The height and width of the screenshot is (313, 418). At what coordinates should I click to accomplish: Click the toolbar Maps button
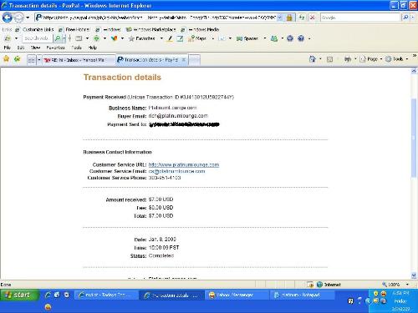click(197, 38)
